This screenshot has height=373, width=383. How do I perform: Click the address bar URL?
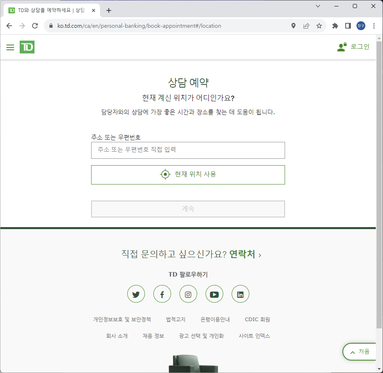tap(139, 26)
